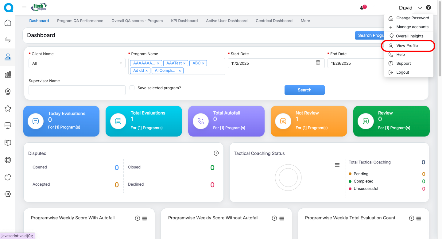This screenshot has width=442, height=239.
Task: Open the Client Name dropdown
Action: [77, 63]
